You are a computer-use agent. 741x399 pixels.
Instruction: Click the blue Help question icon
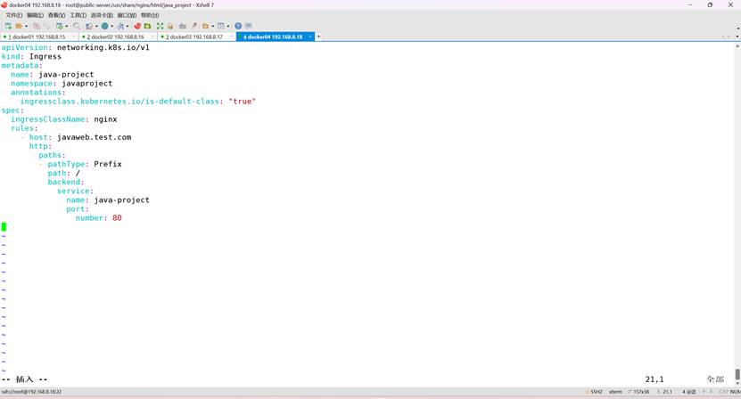(x=238, y=26)
